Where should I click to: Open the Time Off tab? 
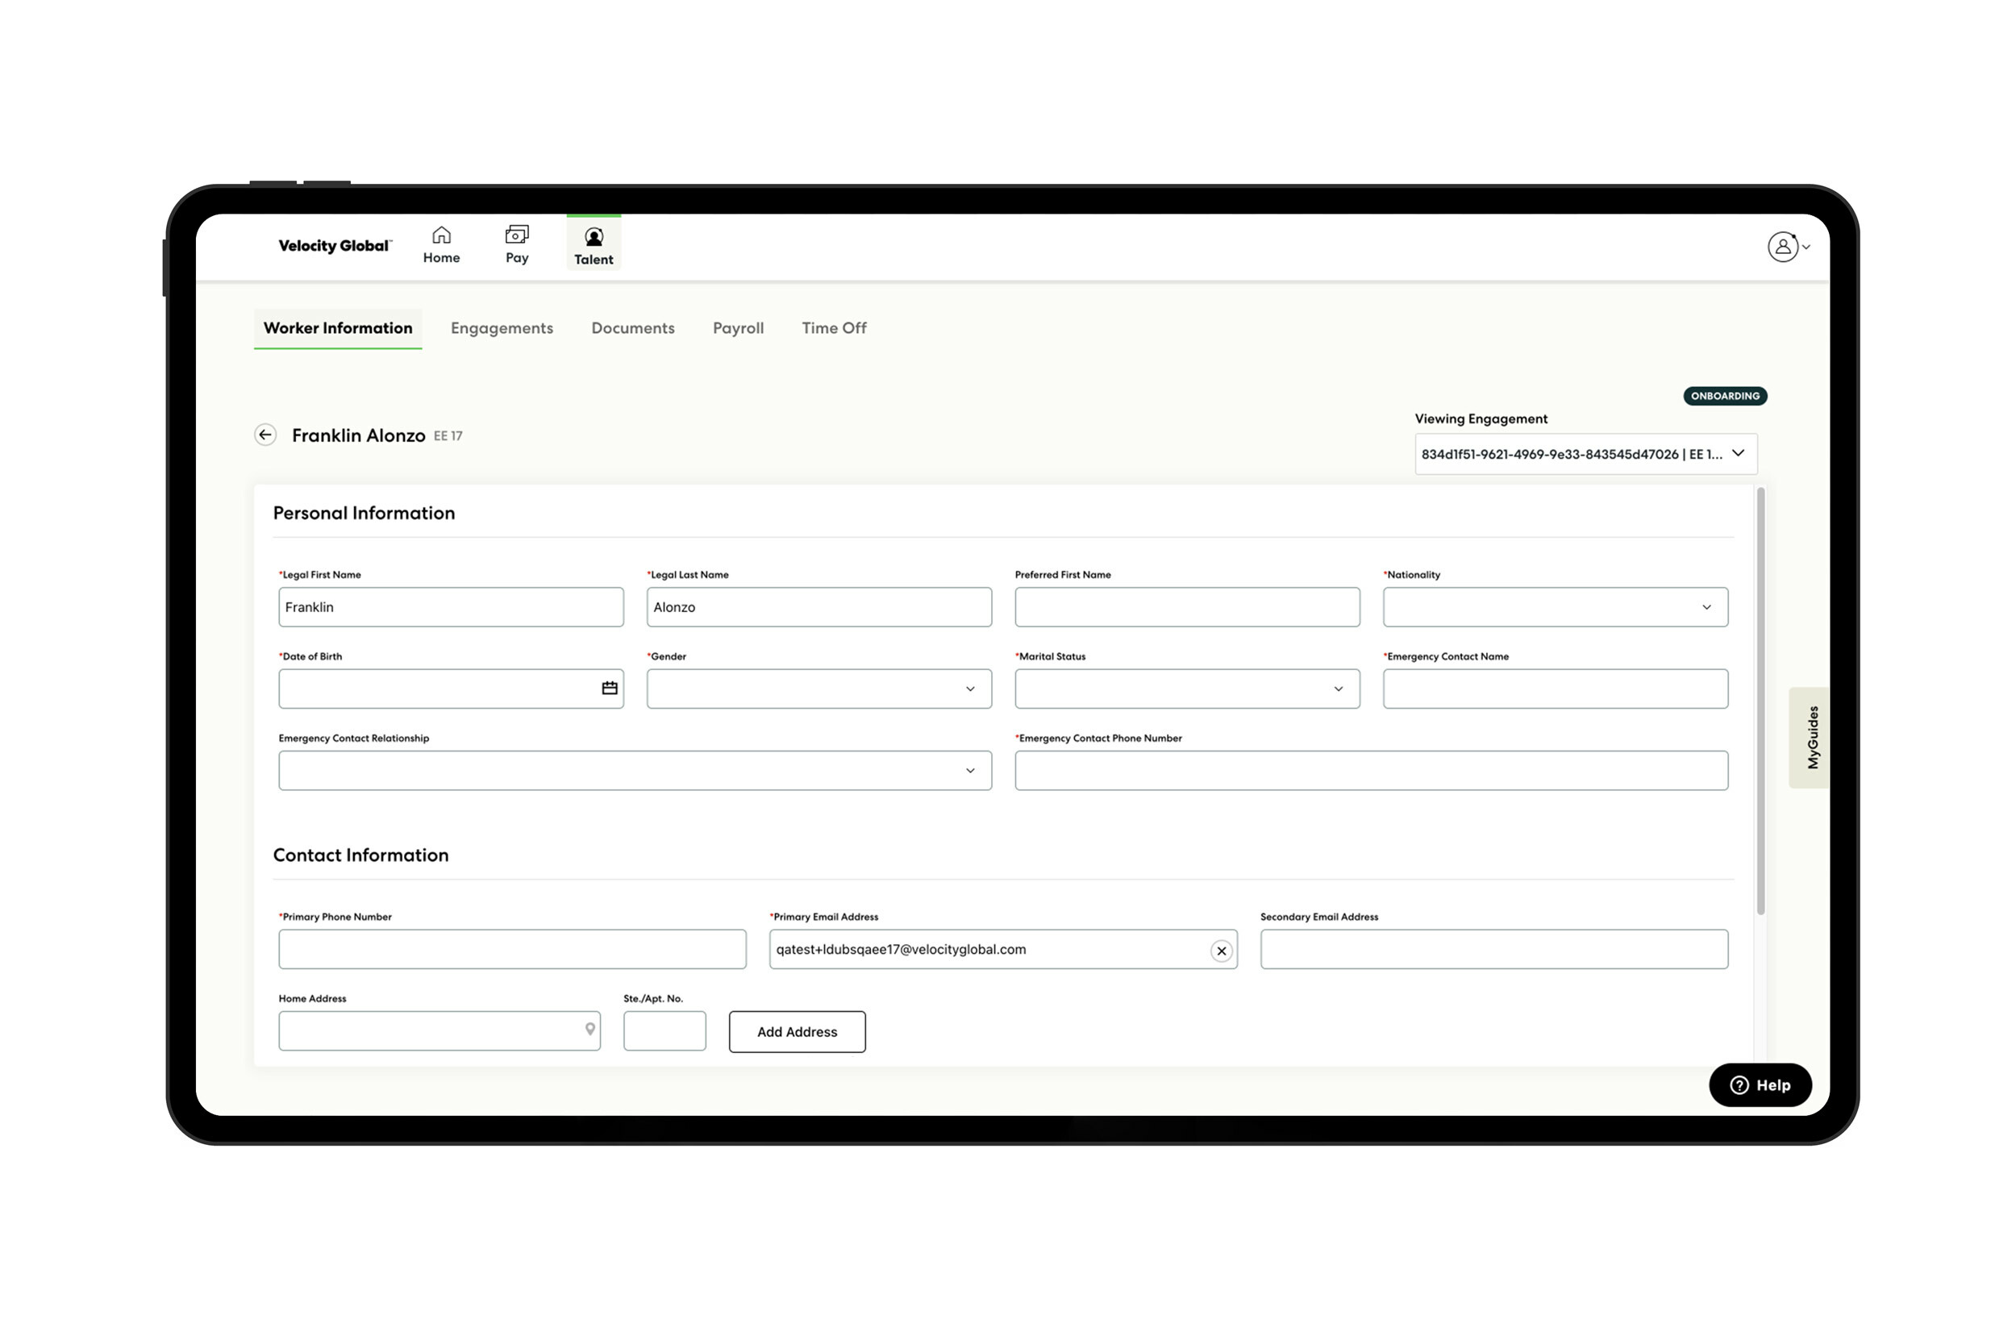pos(834,328)
